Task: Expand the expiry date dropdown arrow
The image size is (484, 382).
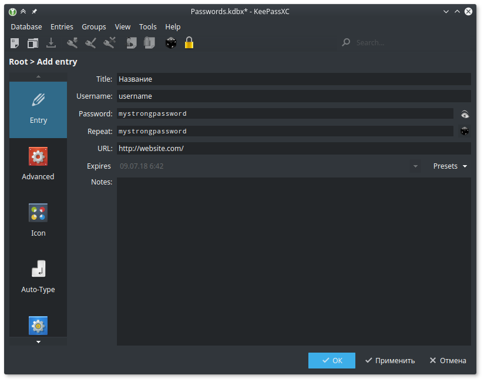Action: pyautogui.click(x=416, y=166)
